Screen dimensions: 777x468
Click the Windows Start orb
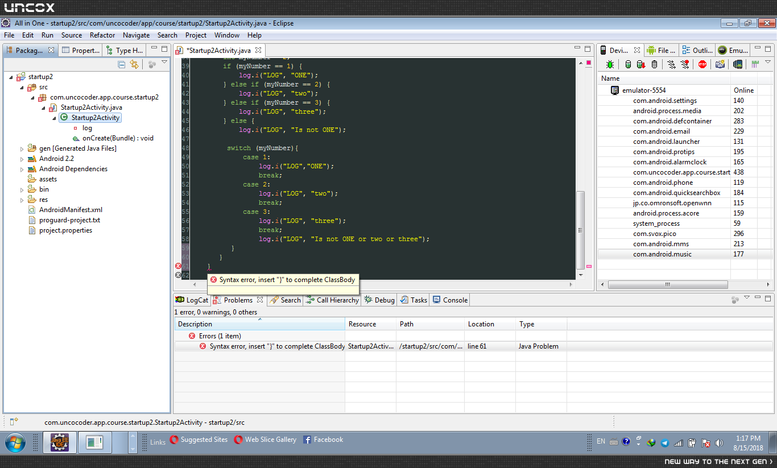(14, 442)
